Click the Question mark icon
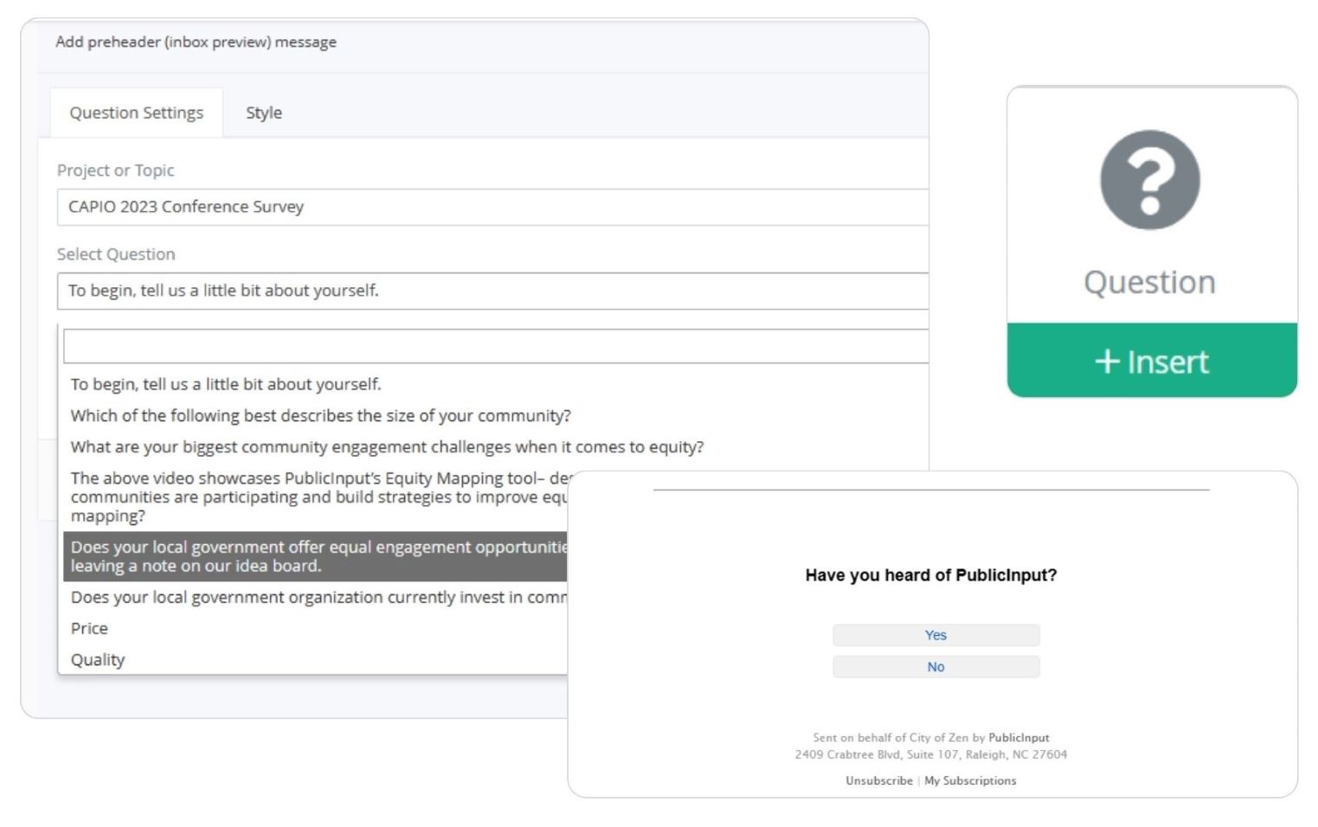Image resolution: width=1318 pixels, height=827 pixels. tap(1149, 180)
